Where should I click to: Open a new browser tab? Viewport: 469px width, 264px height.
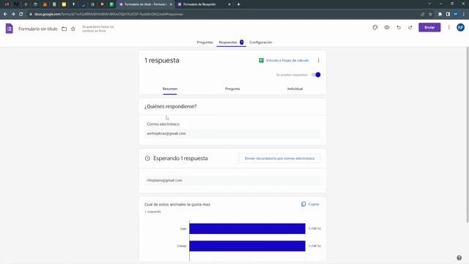point(238,4)
